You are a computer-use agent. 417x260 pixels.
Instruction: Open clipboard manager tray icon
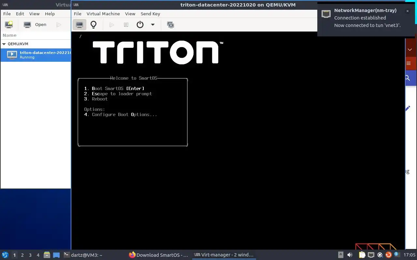click(362, 255)
